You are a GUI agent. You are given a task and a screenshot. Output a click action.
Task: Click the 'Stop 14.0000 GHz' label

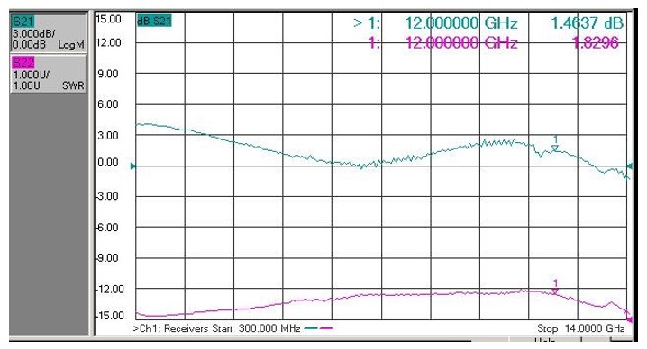click(x=581, y=328)
